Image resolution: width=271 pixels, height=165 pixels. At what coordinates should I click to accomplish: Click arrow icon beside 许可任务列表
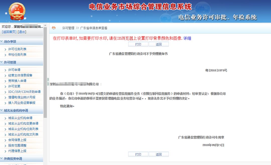coord(5,49)
